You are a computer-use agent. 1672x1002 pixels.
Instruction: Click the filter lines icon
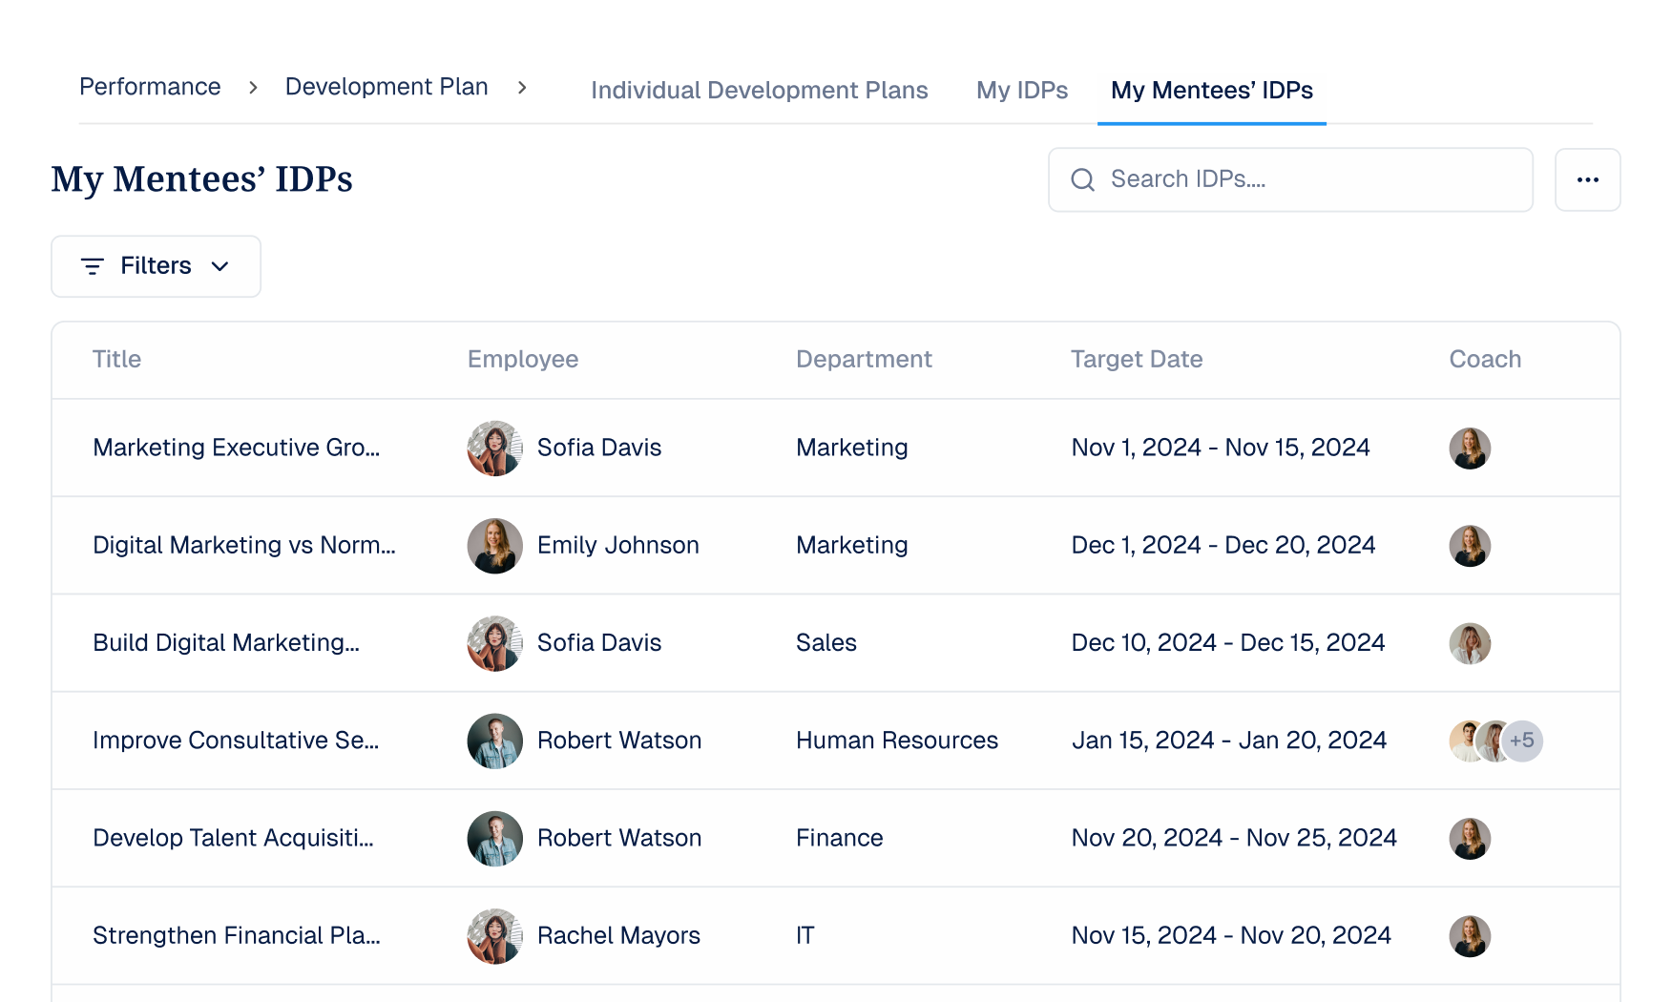pos(93,266)
